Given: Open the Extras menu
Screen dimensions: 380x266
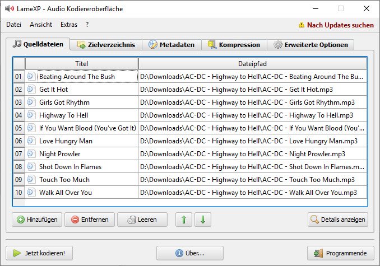Looking at the screenshot, I should click(x=69, y=25).
